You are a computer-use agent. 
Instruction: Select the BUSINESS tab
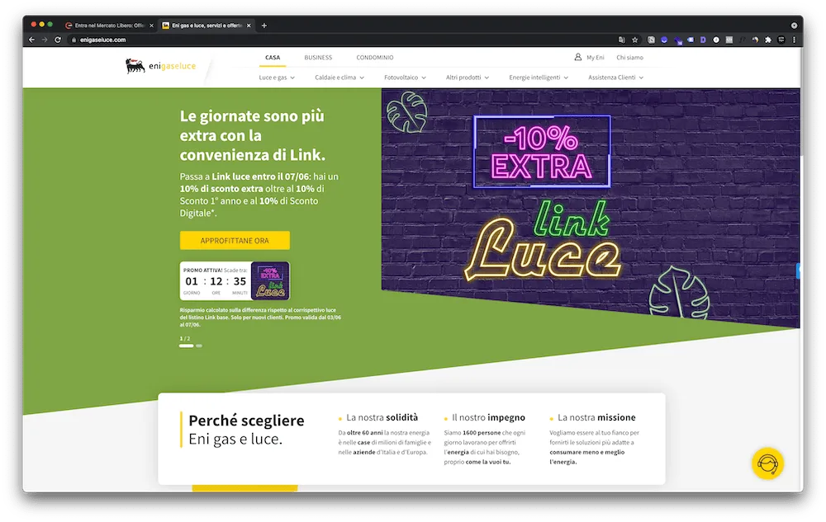pyautogui.click(x=318, y=57)
